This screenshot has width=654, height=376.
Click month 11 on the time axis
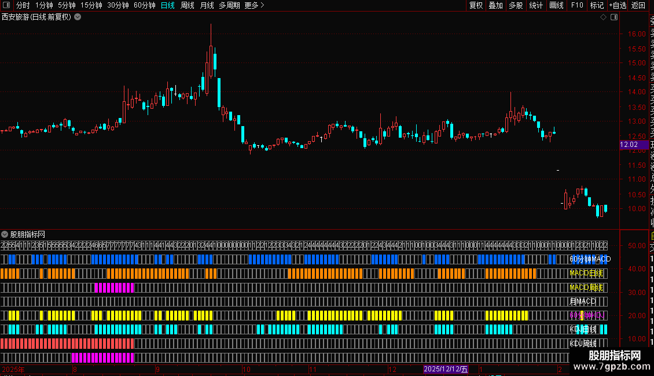pyautogui.click(x=313, y=369)
